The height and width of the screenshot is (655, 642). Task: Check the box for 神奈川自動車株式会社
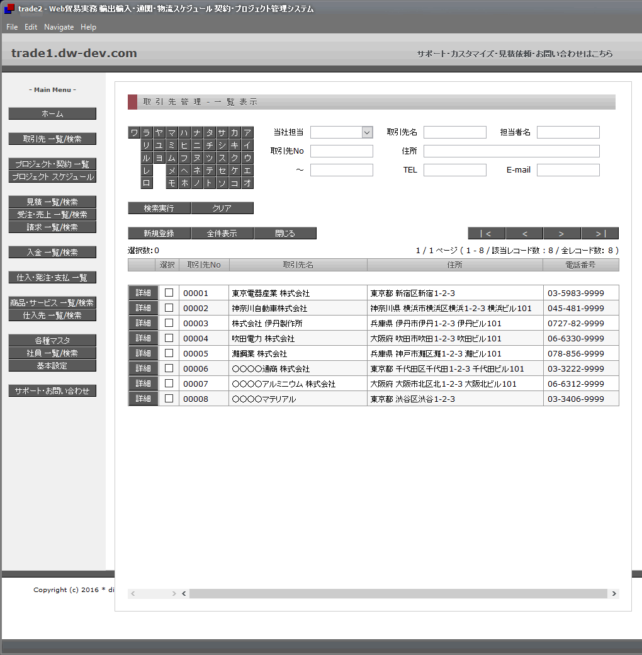(x=169, y=308)
